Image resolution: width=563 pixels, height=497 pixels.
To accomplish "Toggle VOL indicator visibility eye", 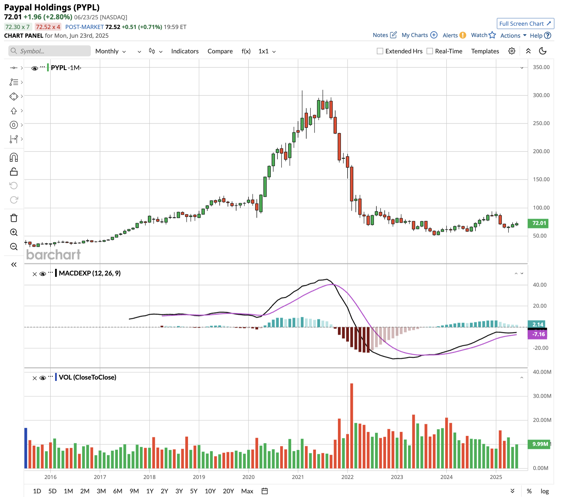I will pyautogui.click(x=42, y=378).
